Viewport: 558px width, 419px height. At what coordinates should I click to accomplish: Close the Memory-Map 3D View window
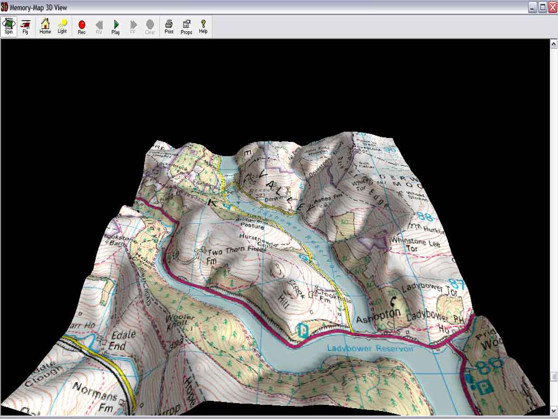tap(553, 7)
